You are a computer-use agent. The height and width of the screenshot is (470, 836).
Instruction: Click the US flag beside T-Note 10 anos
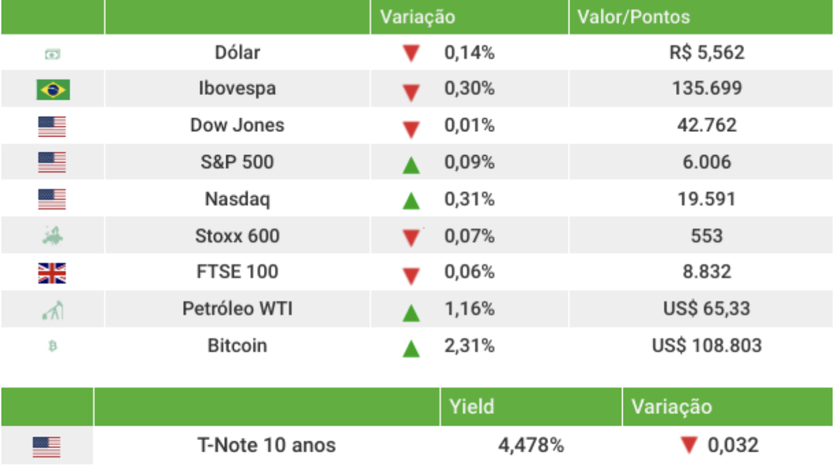click(46, 447)
